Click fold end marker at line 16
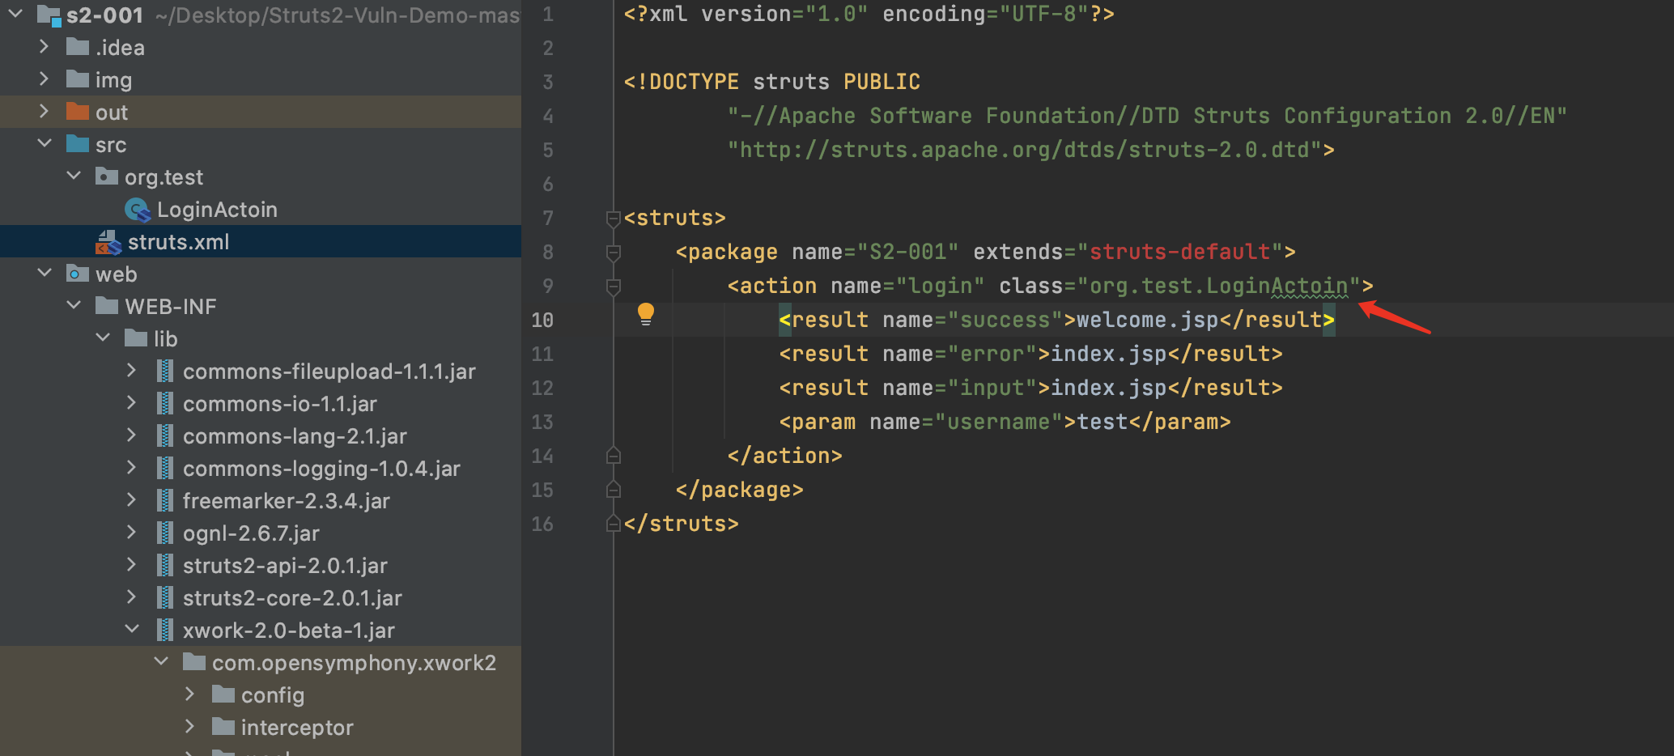 (x=613, y=524)
